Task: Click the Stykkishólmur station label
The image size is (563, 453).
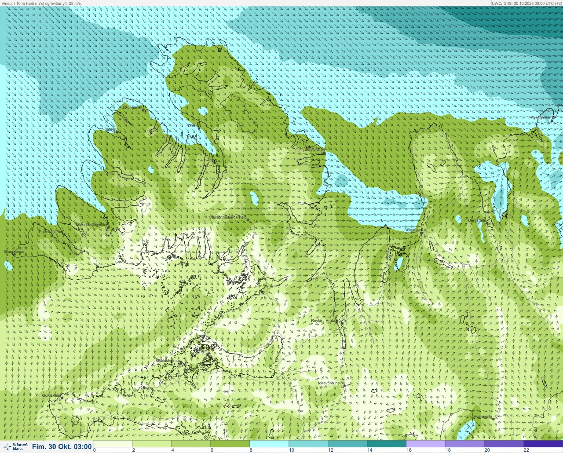Action: [168, 361]
